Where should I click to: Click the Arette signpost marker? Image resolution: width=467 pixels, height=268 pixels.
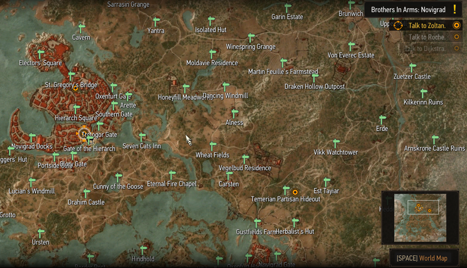coord(129,96)
